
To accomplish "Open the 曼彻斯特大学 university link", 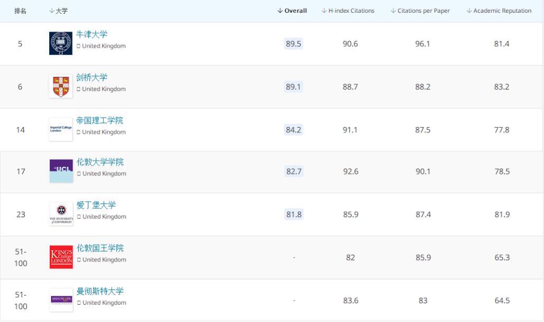I will click(100, 291).
